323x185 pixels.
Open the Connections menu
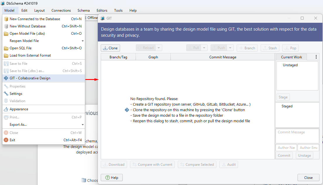(x=61, y=11)
